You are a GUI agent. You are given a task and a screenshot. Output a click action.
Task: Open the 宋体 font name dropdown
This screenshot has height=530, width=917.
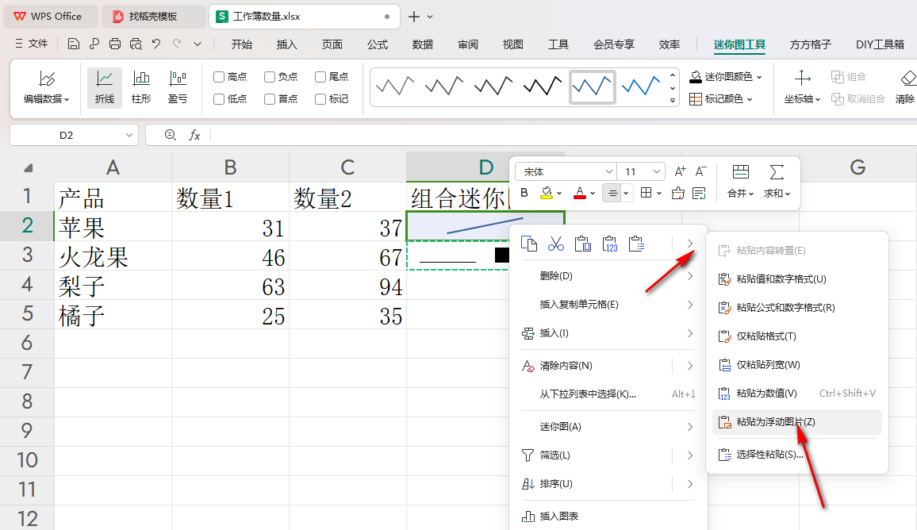[x=608, y=171]
